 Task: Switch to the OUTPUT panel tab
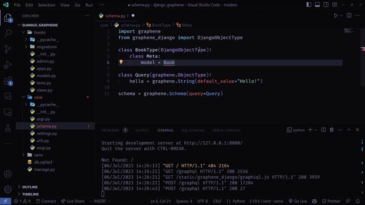[x=142, y=130]
